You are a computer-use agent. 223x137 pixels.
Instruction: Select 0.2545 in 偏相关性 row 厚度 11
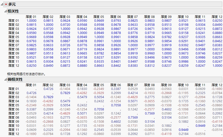(x=99, y=130)
